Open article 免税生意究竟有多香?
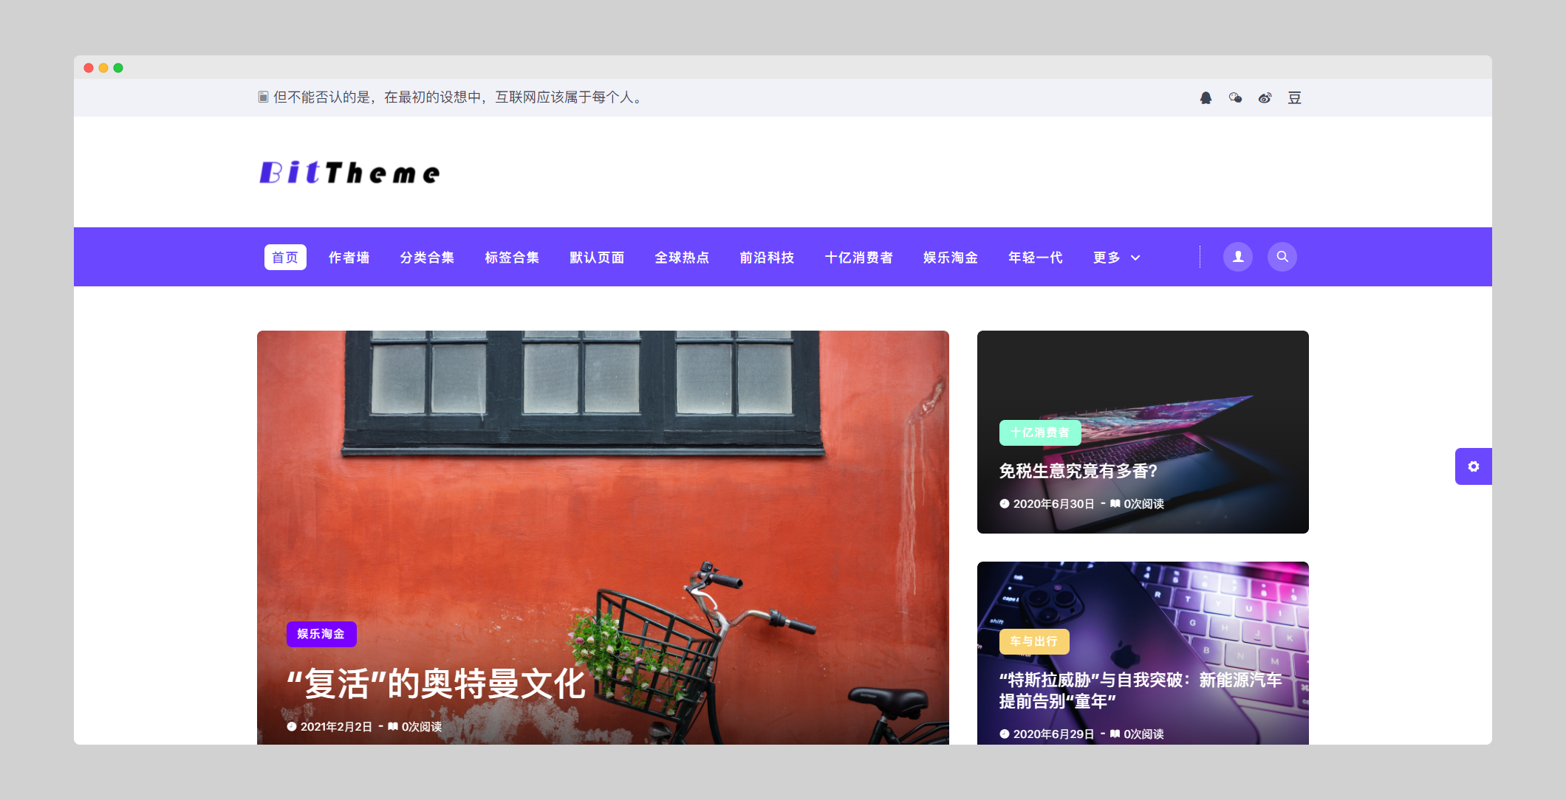 coord(1078,471)
